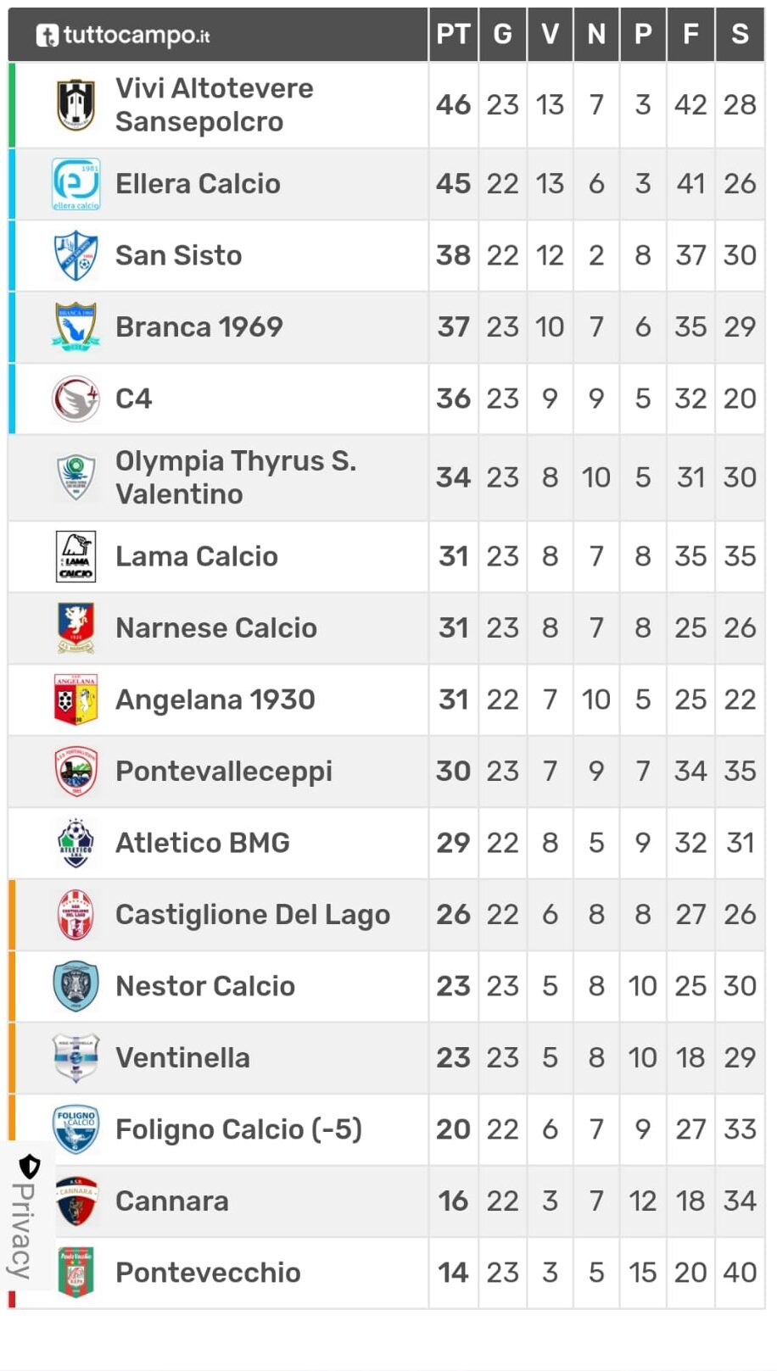Click the G games-played column header

[x=503, y=35]
